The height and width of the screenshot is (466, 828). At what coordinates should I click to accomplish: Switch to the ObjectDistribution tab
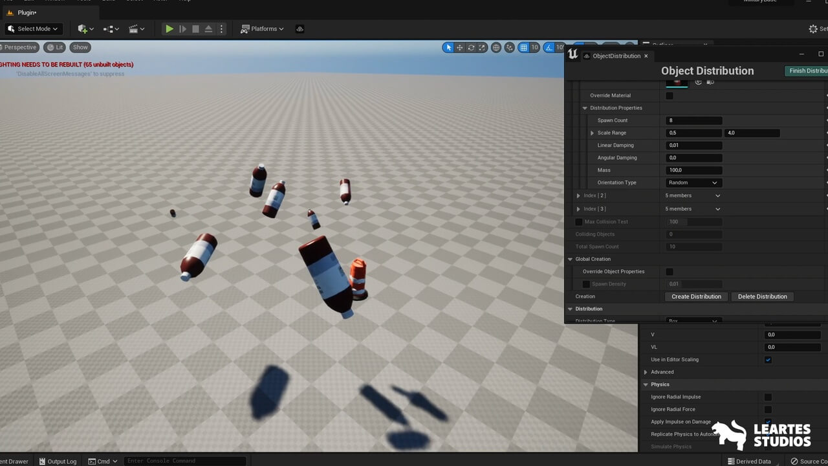616,56
